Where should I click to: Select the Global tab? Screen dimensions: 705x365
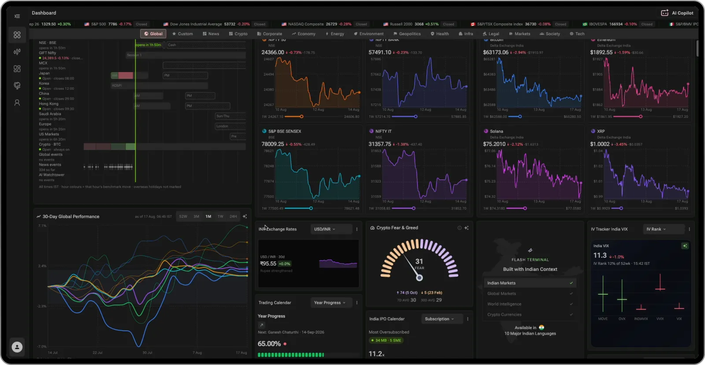coord(153,33)
